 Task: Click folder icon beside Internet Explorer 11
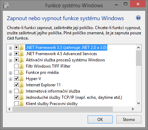(21, 85)
